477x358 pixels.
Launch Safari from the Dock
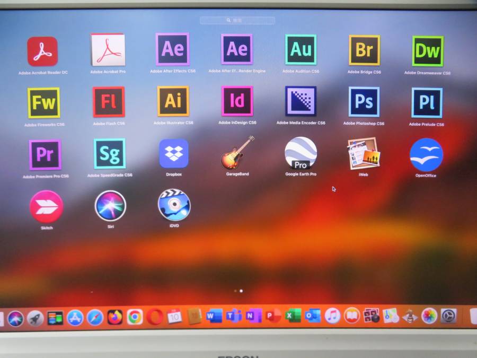tap(95, 318)
